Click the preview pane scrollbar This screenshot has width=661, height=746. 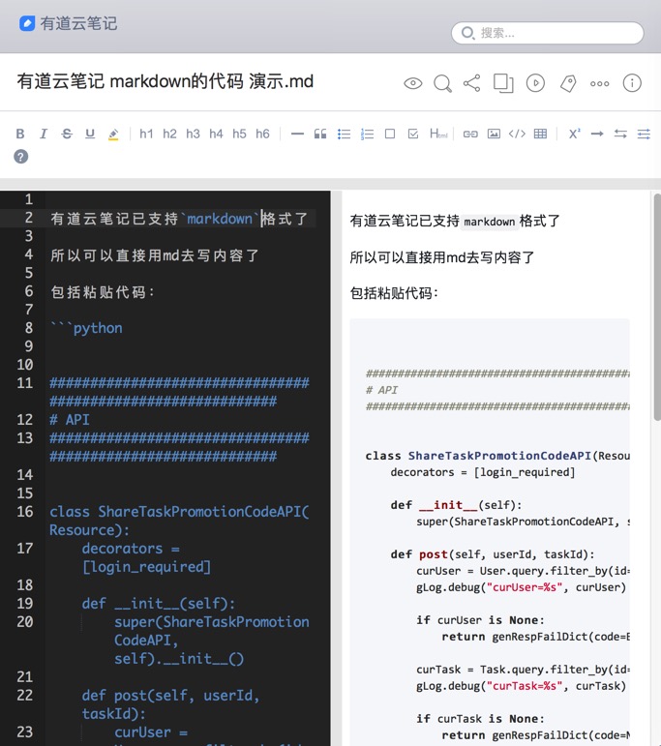point(657,307)
